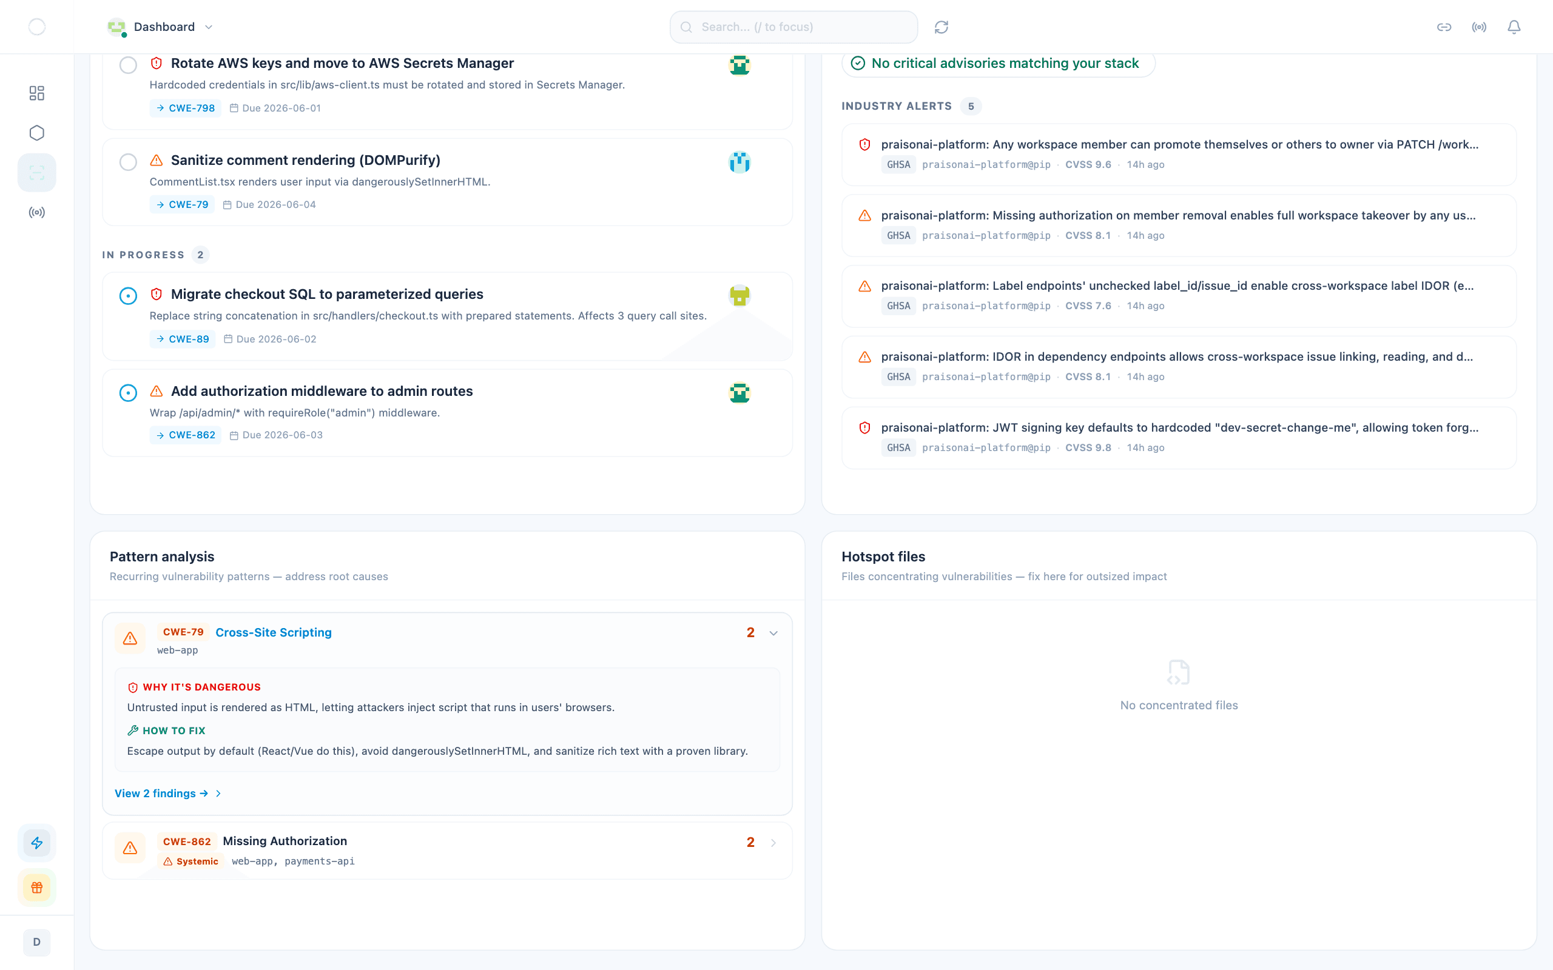Toggle status of Add authorization middleware task
The height and width of the screenshot is (970, 1553).
(x=129, y=393)
